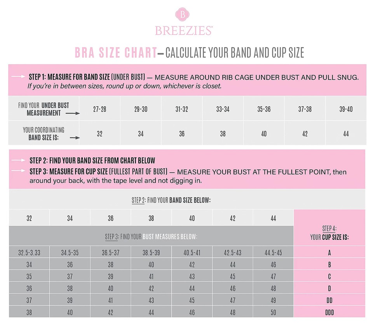Select the A cup size cell
This screenshot has width=373, height=331.
pos(329,253)
